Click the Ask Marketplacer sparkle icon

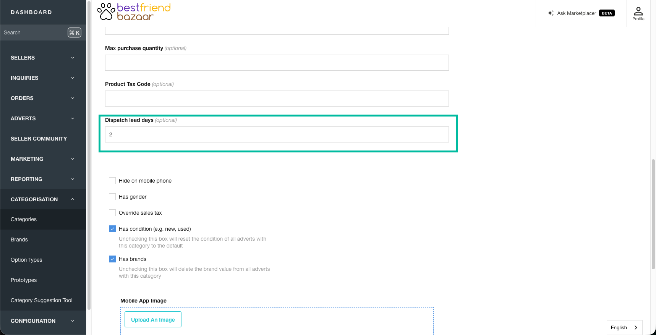tap(551, 13)
